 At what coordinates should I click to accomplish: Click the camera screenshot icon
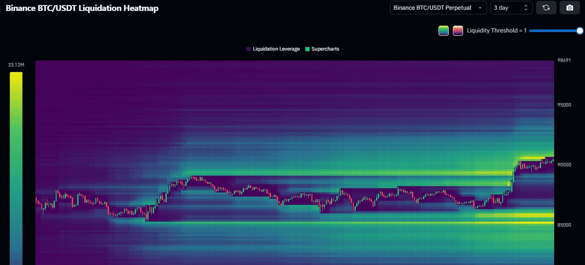[569, 8]
